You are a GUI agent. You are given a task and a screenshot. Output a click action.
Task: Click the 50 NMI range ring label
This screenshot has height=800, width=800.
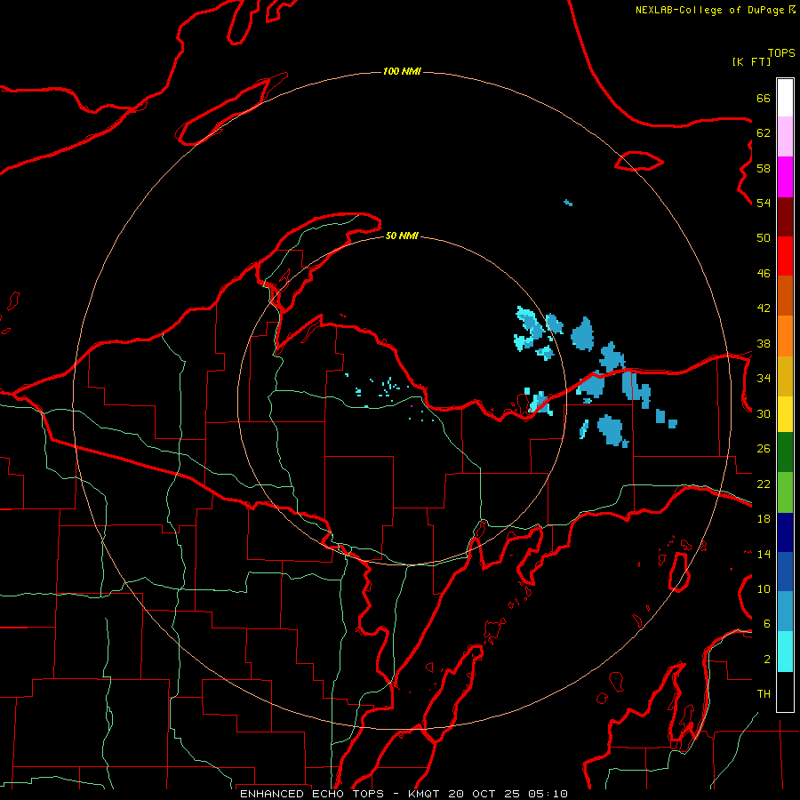tap(402, 236)
